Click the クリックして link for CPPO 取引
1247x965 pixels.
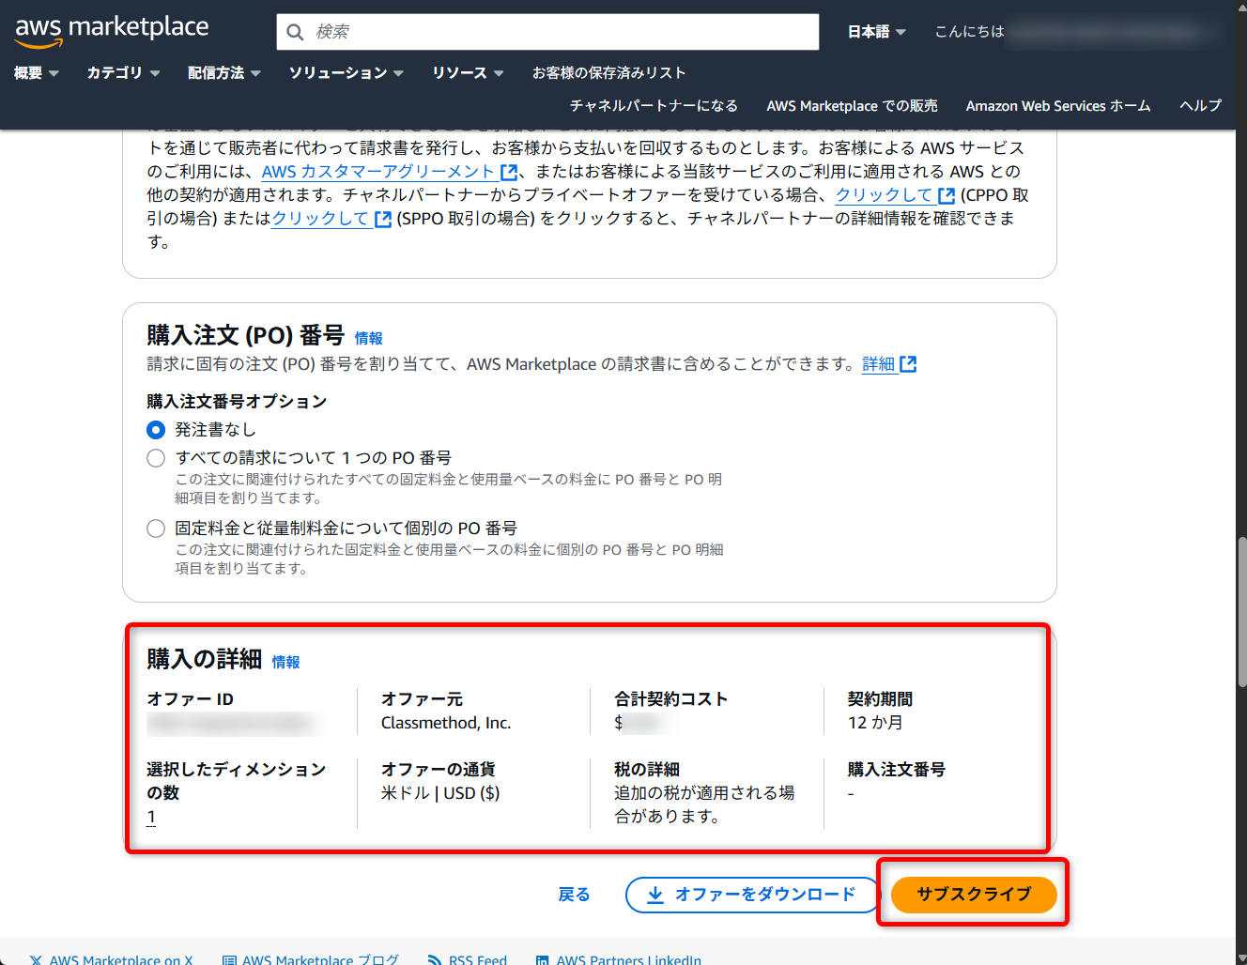pos(884,195)
